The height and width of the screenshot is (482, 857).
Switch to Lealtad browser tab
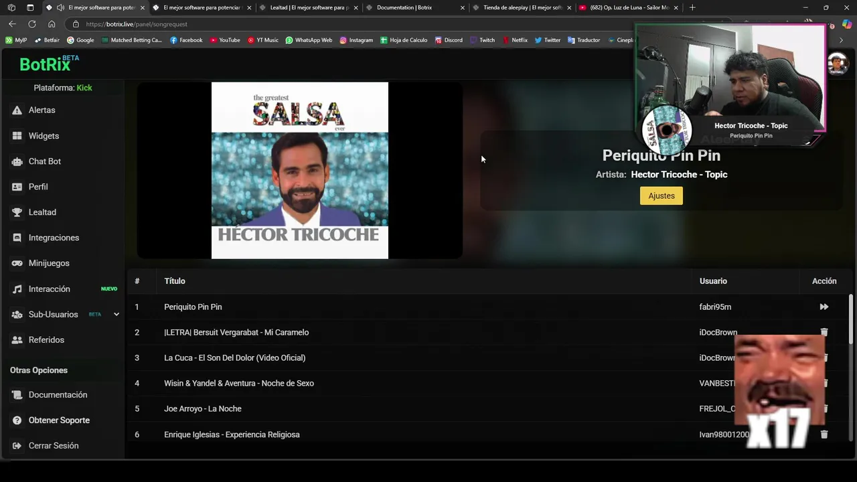click(x=309, y=7)
